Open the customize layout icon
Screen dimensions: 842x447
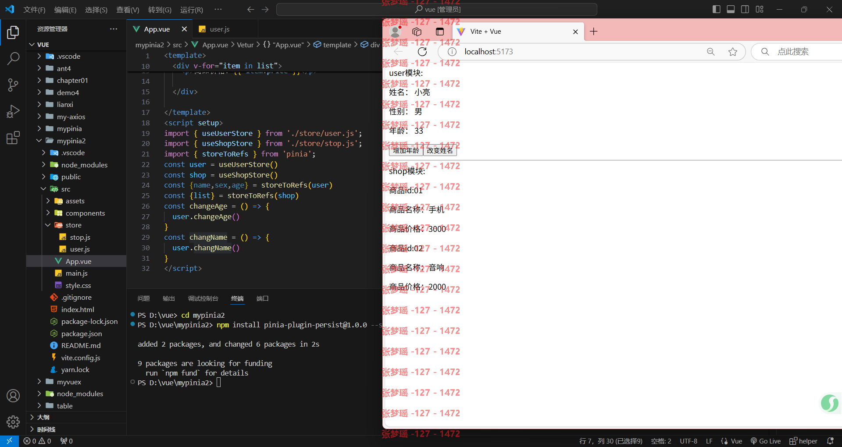[760, 9]
